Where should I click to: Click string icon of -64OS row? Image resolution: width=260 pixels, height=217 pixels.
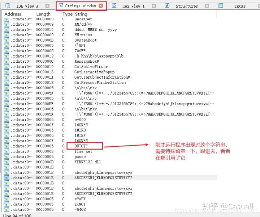point(6,209)
